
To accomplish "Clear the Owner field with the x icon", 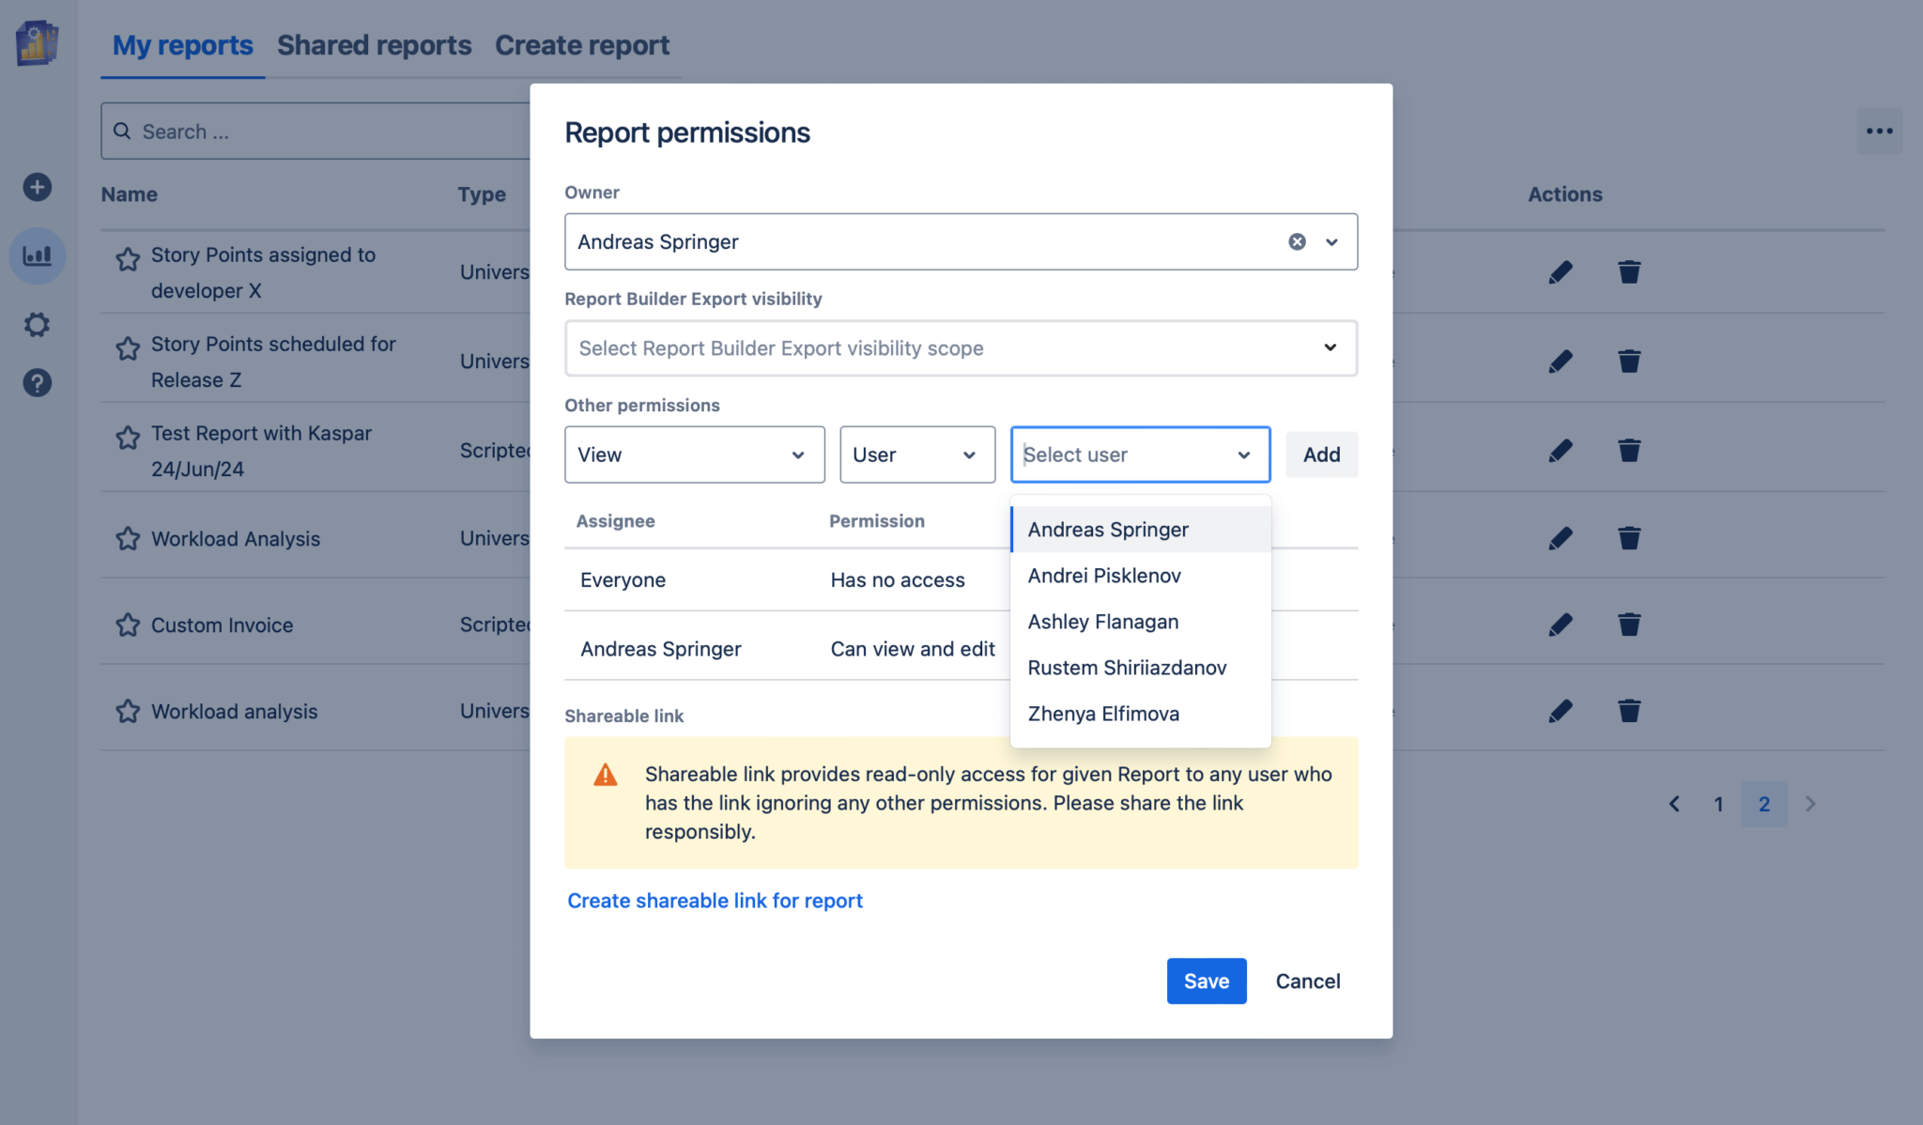I will (1297, 241).
